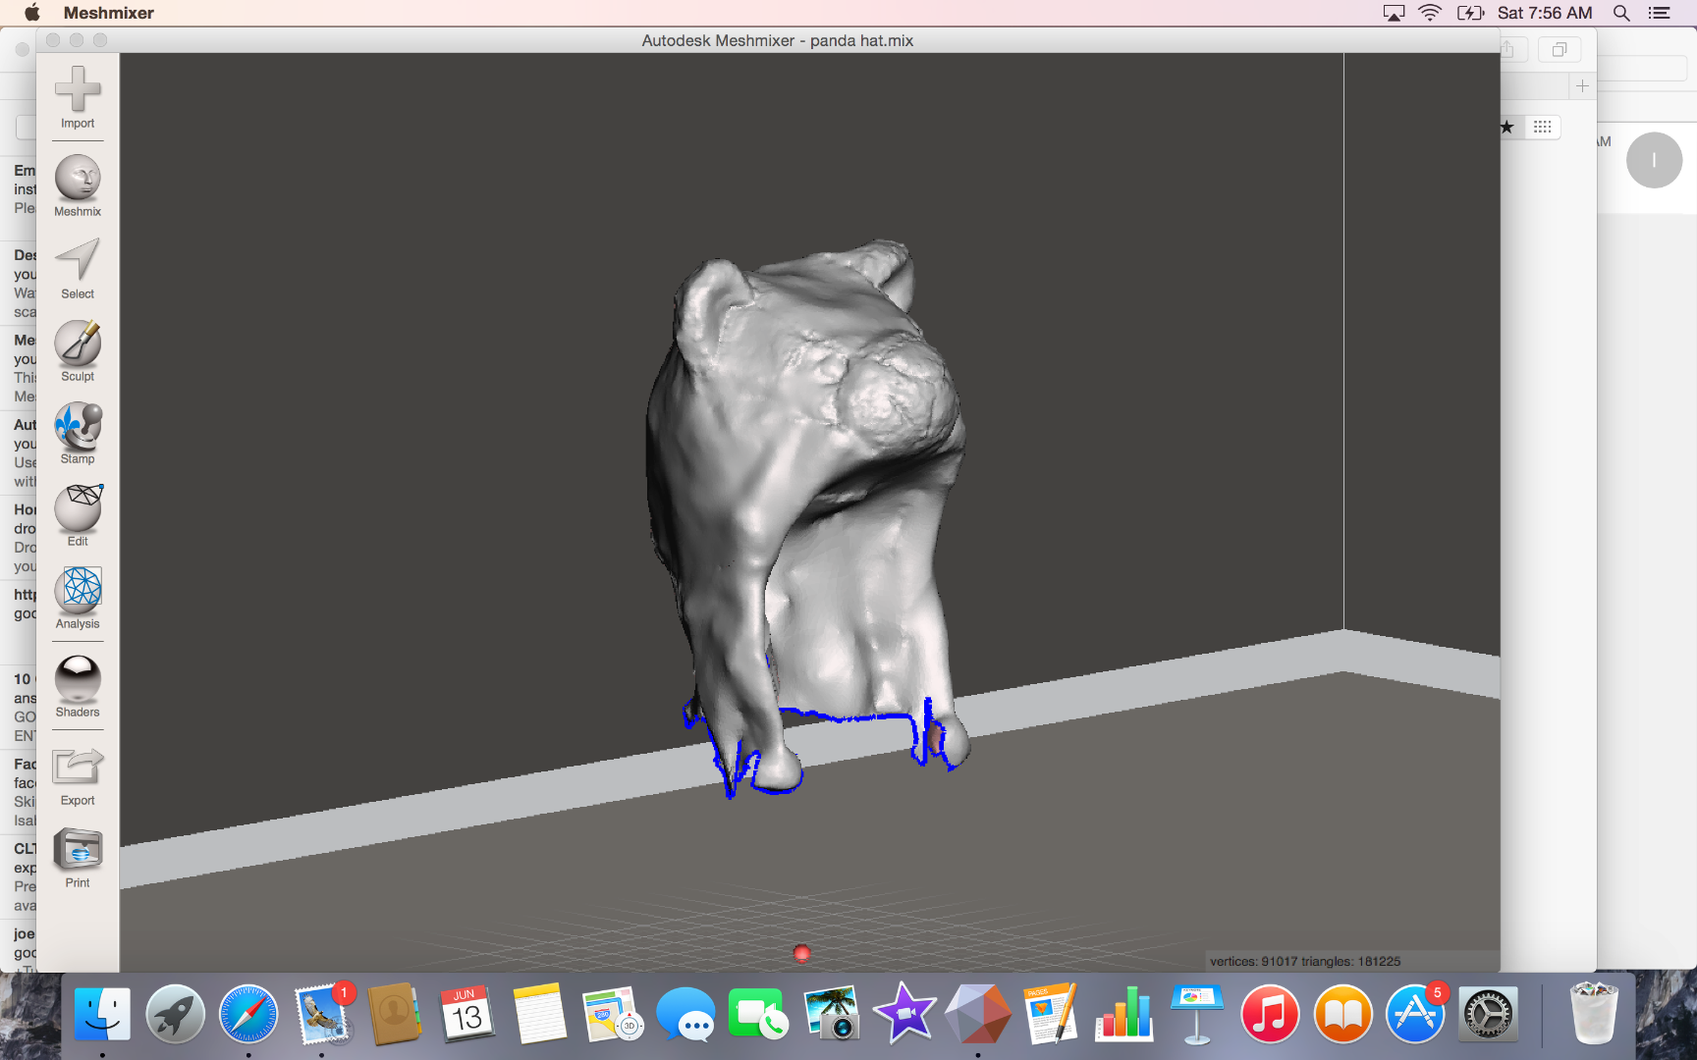The image size is (1697, 1060).
Task: Open the Stamp tool
Action: pos(78,434)
